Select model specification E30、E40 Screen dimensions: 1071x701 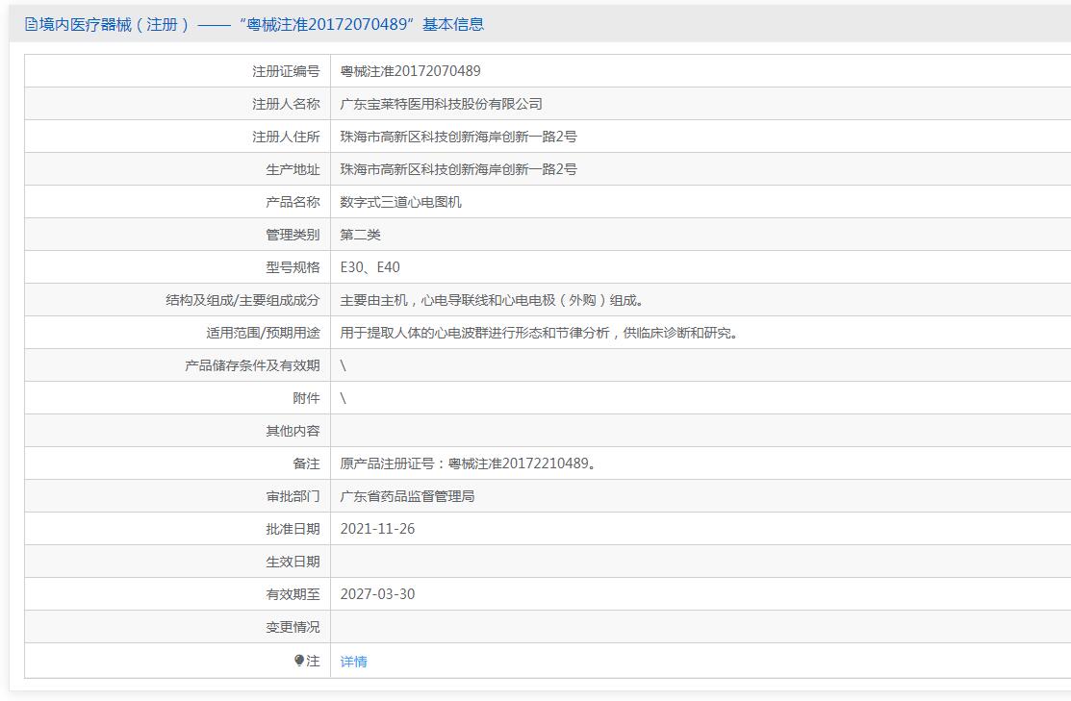tap(370, 267)
